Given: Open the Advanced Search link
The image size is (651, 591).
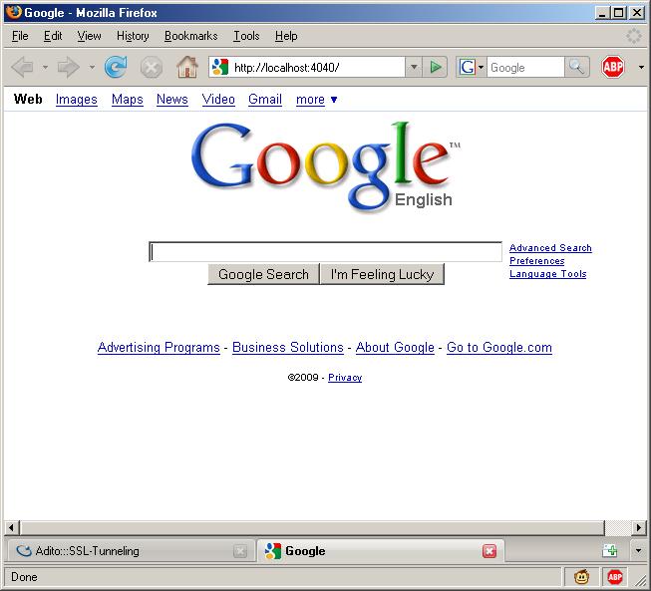Looking at the screenshot, I should click(x=550, y=248).
